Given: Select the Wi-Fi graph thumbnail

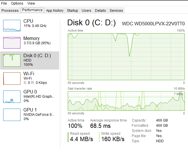Looking at the screenshot, I should pyautogui.click(x=12, y=78).
